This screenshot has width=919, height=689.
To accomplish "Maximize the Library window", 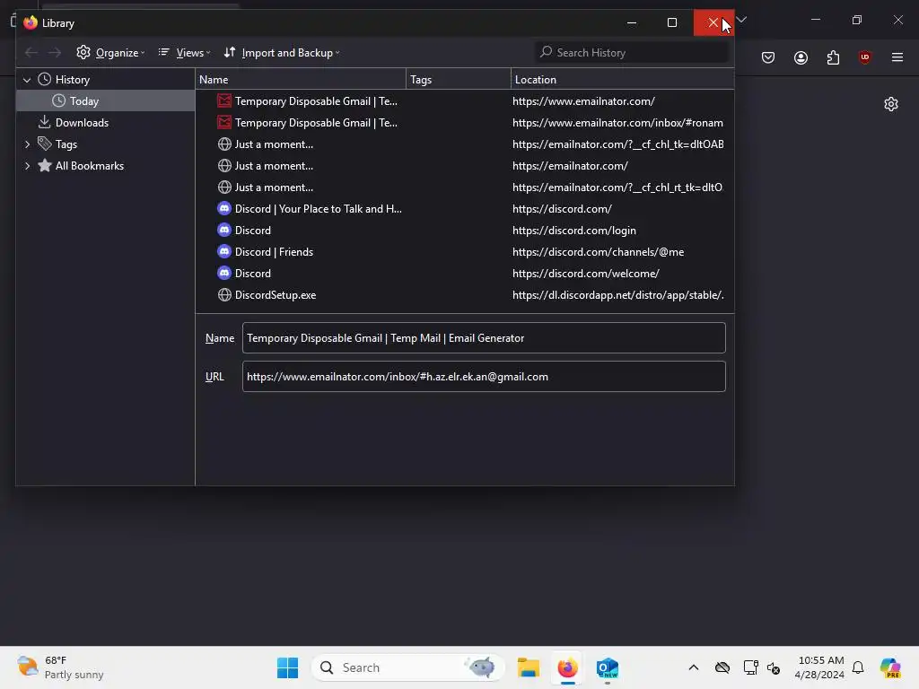I will coord(672,22).
